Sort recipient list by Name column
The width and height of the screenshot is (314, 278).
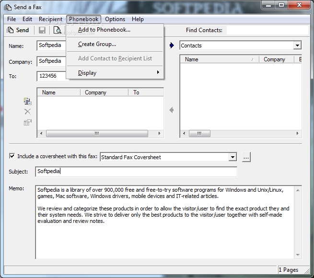click(59, 93)
